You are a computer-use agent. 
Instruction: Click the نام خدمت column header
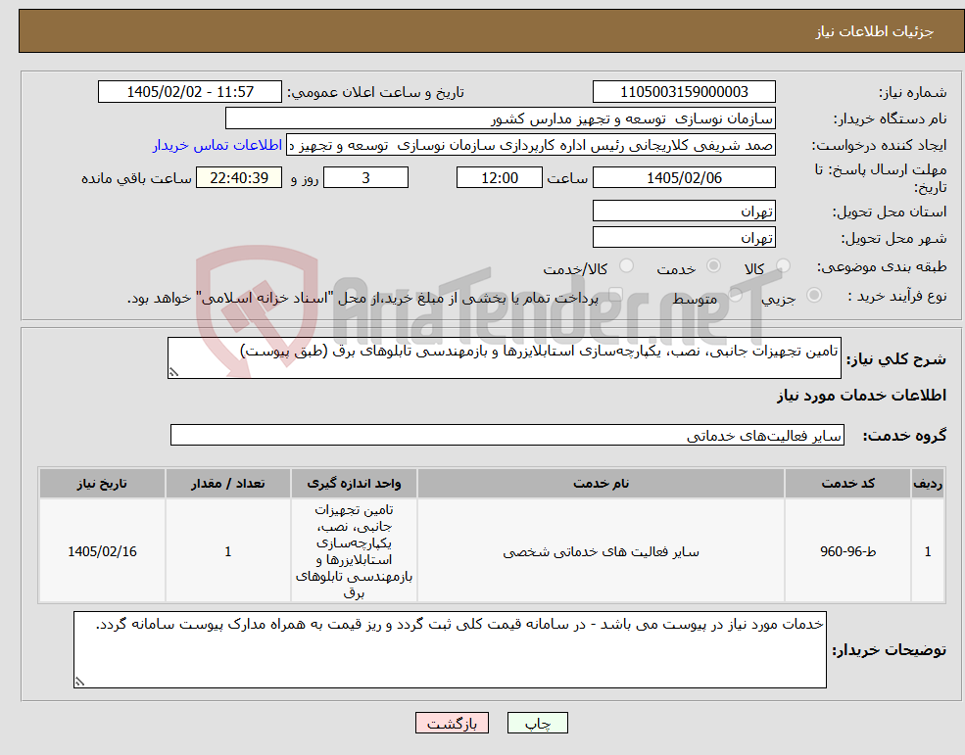coord(601,484)
